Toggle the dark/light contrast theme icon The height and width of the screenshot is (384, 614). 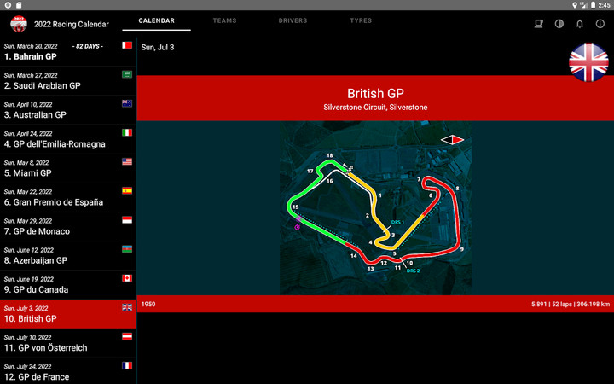pos(559,23)
